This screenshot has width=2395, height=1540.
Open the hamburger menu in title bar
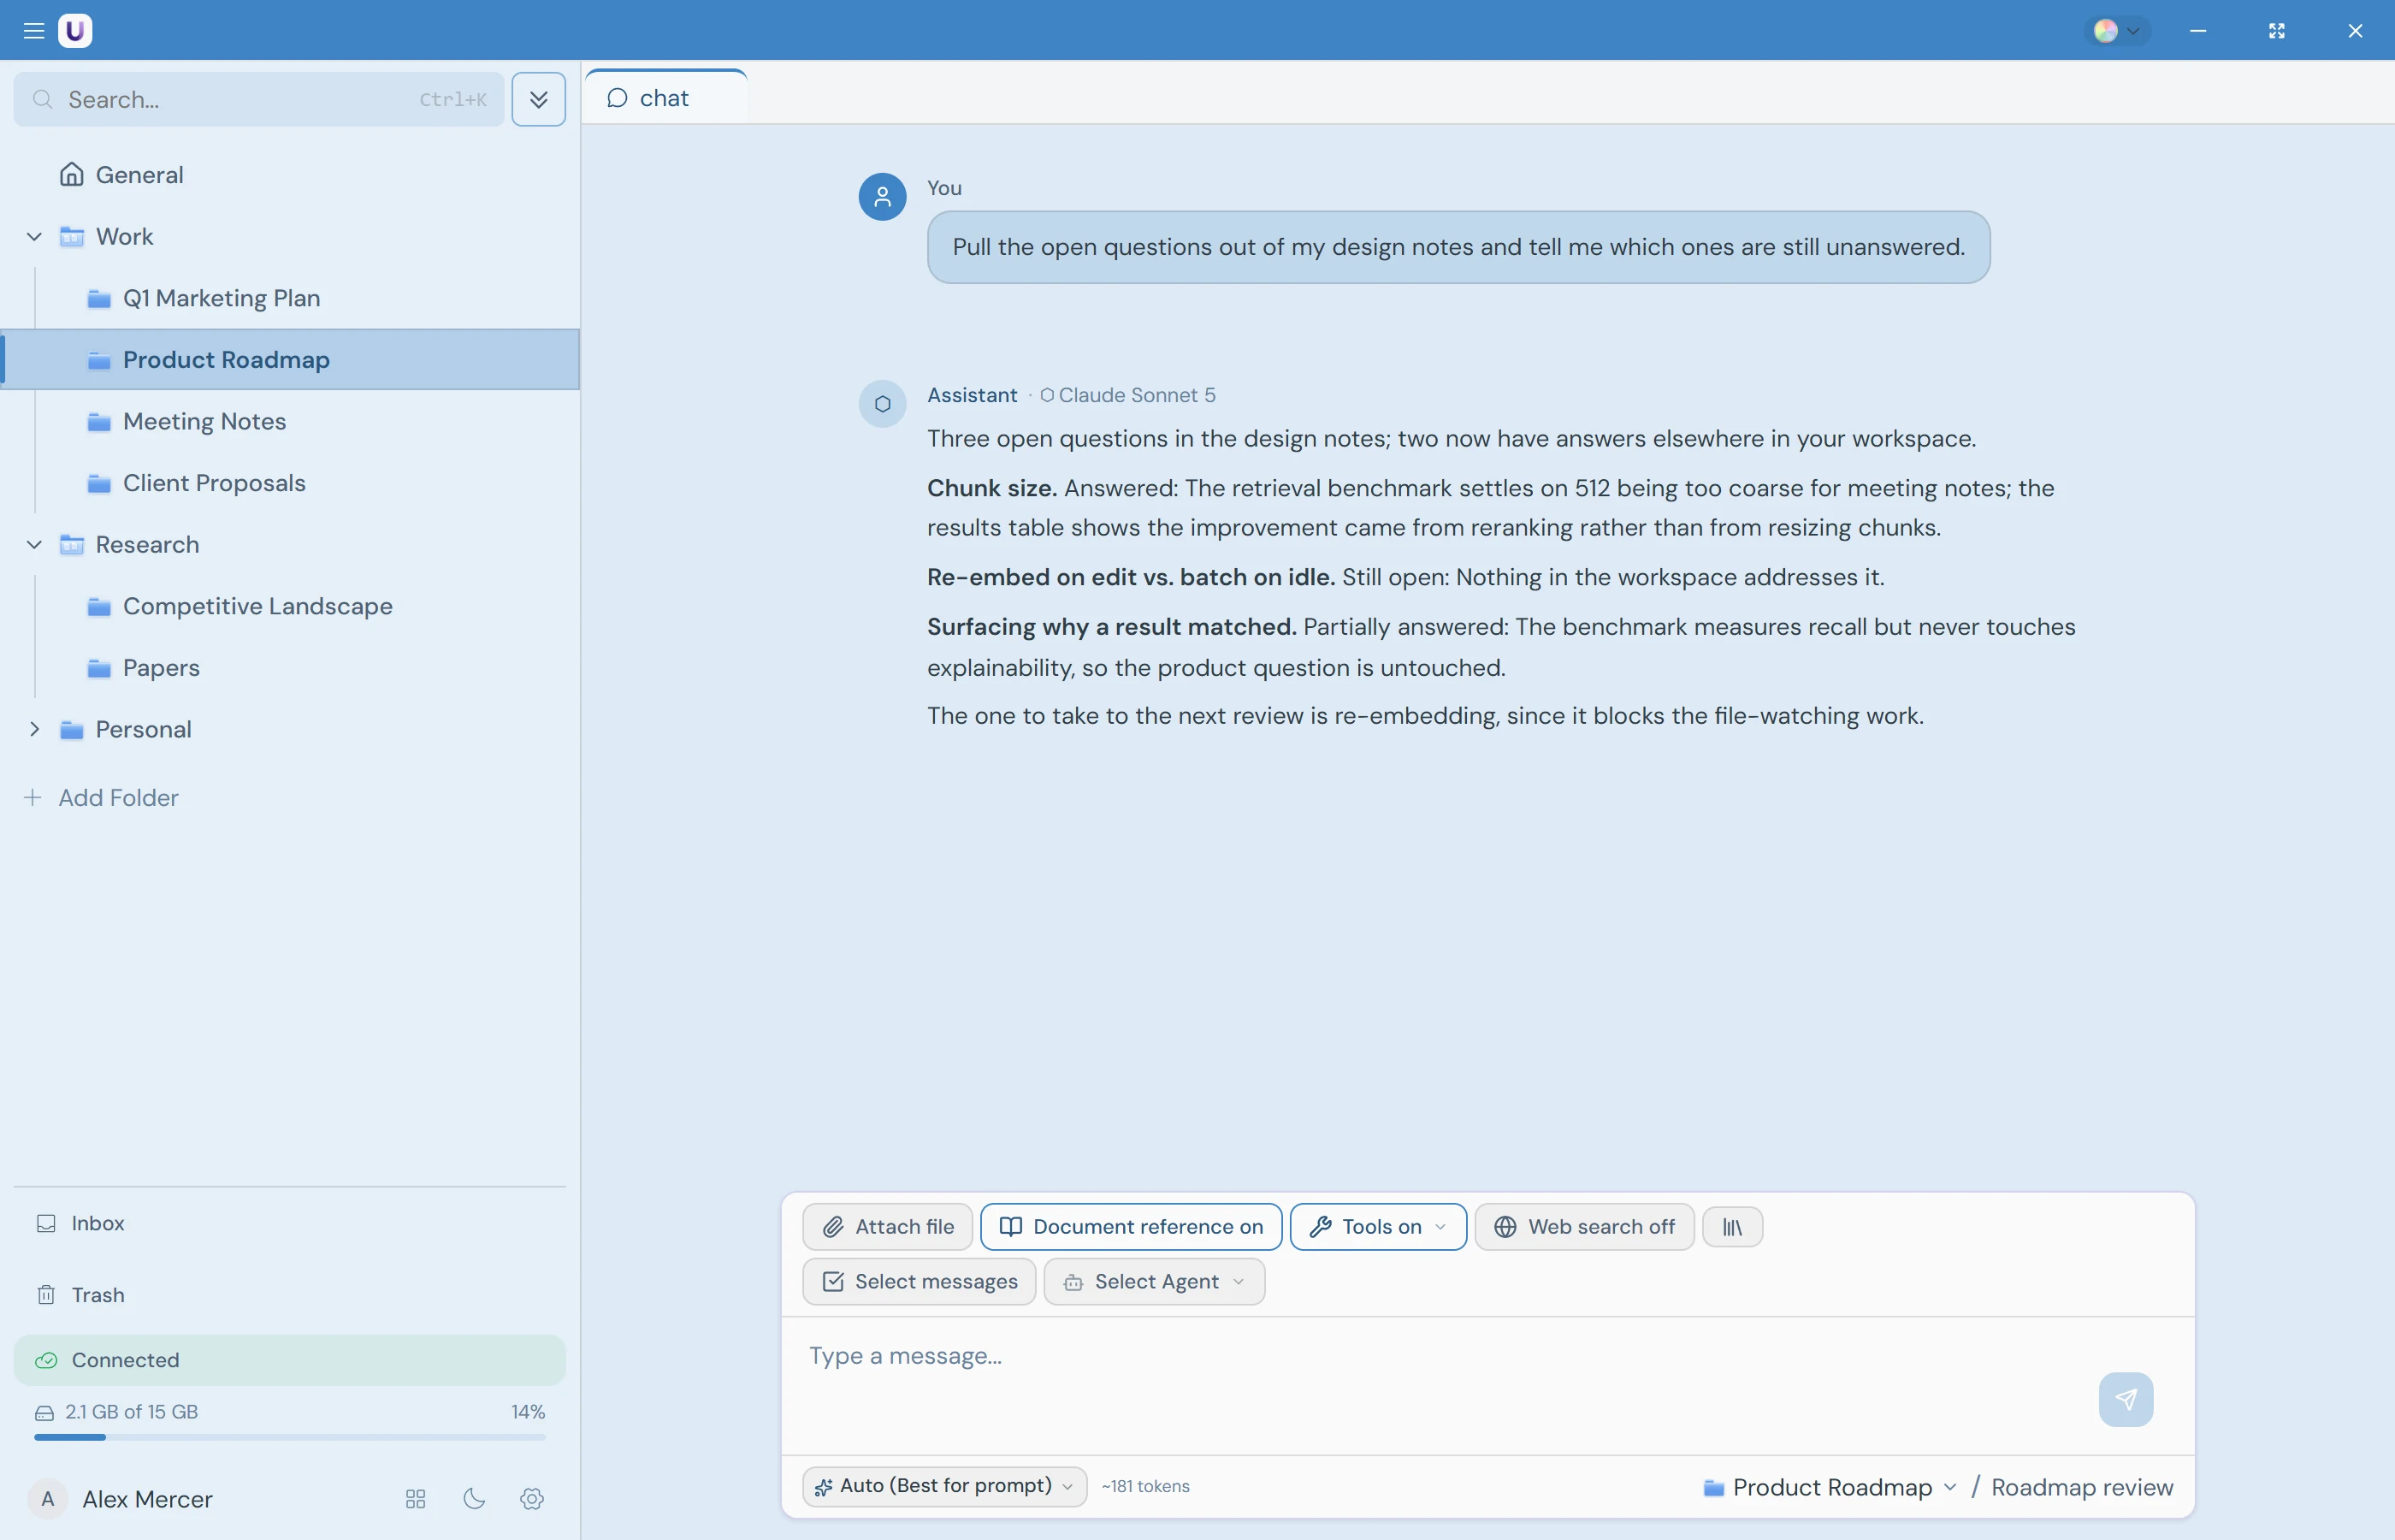pyautogui.click(x=34, y=30)
